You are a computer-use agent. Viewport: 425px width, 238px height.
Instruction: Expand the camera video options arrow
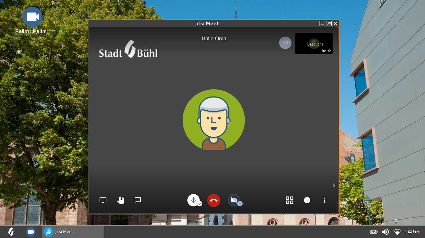tap(240, 204)
